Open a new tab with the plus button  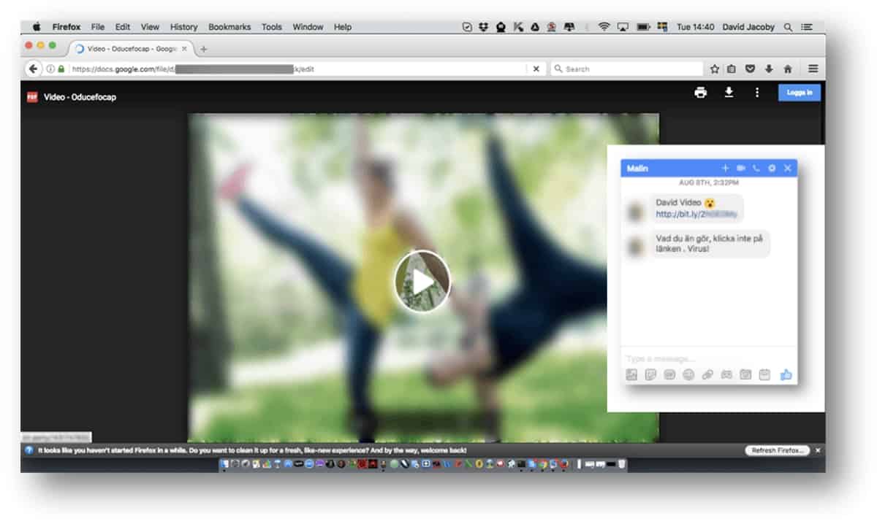(204, 49)
